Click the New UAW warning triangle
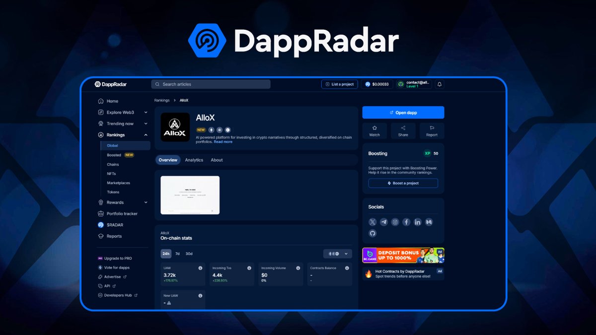This screenshot has width=596, height=335. pyautogui.click(x=169, y=303)
